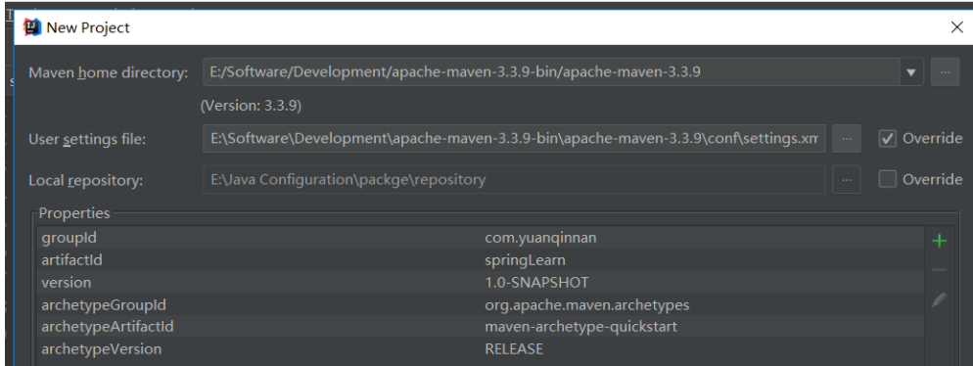Select the artifactId property row
973x366 pixels.
coord(481,260)
